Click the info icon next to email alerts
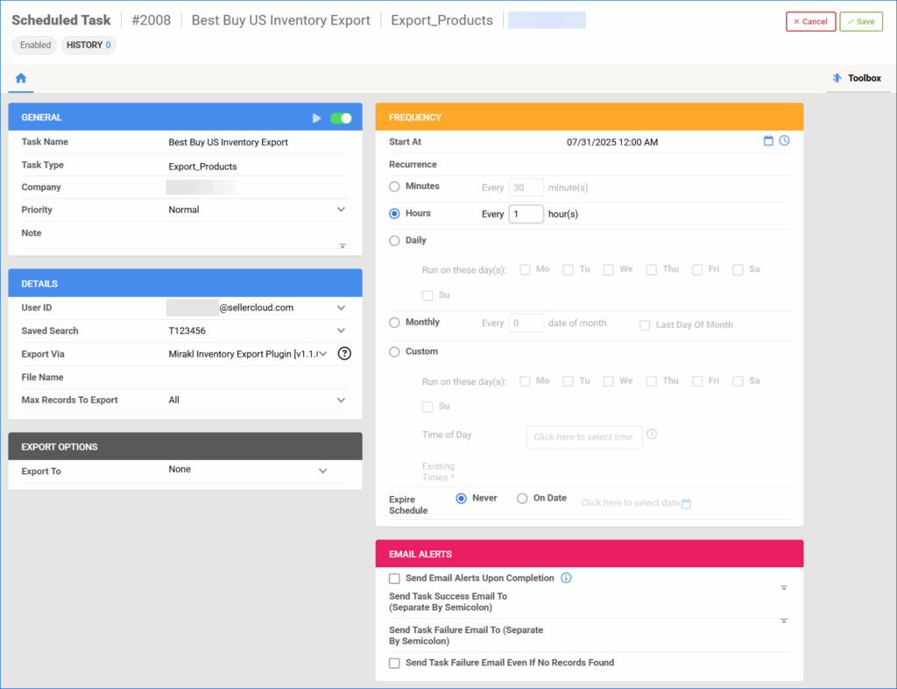Image resolution: width=897 pixels, height=689 pixels. point(566,578)
